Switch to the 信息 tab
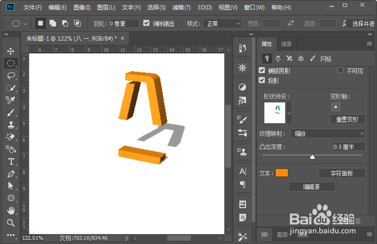This screenshot has height=244, width=377. pos(287,44)
